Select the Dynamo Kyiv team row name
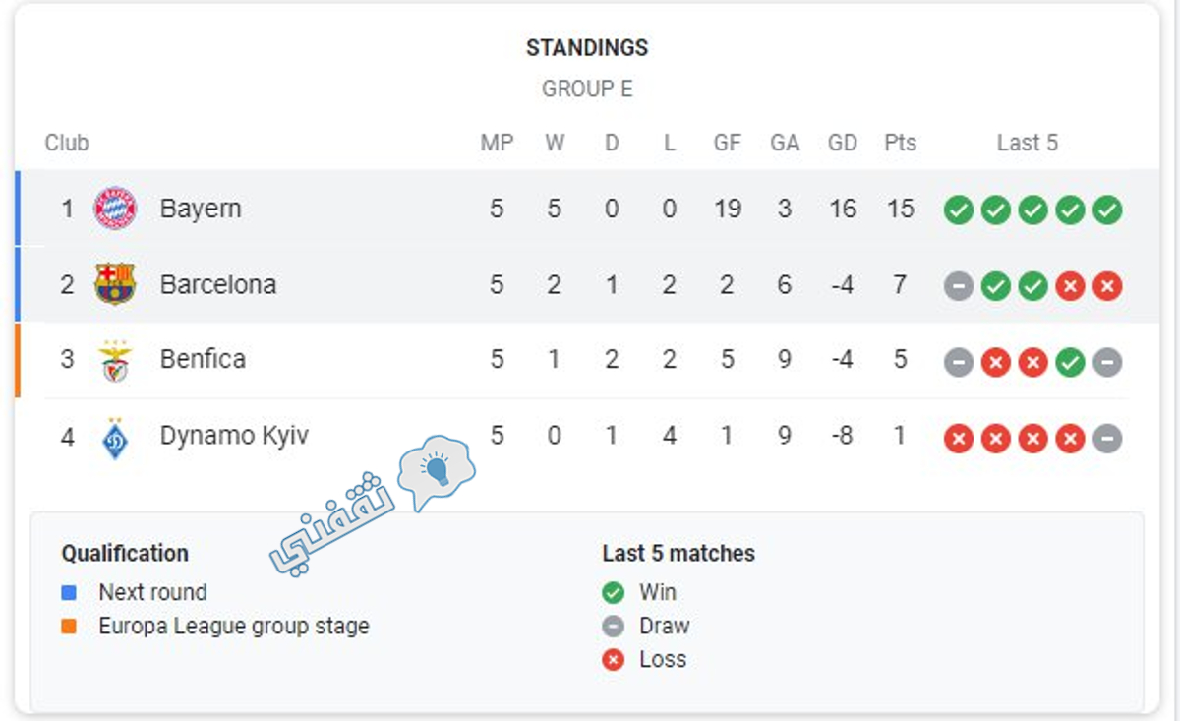Image resolution: width=1180 pixels, height=721 pixels. click(234, 436)
